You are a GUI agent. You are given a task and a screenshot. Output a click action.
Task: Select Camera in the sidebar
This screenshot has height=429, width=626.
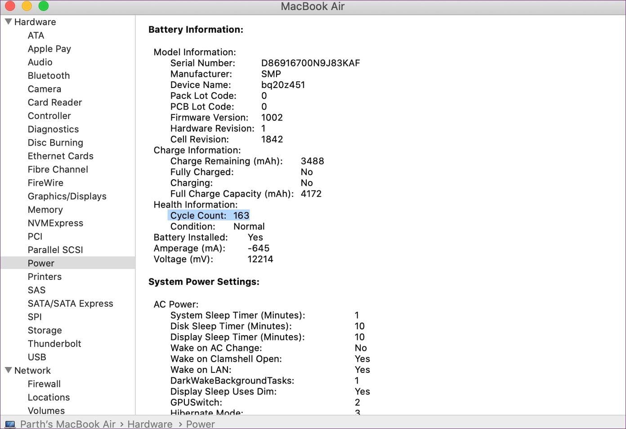45,89
